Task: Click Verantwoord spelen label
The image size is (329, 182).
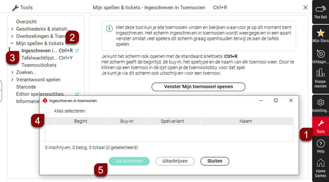Action: click(38, 80)
